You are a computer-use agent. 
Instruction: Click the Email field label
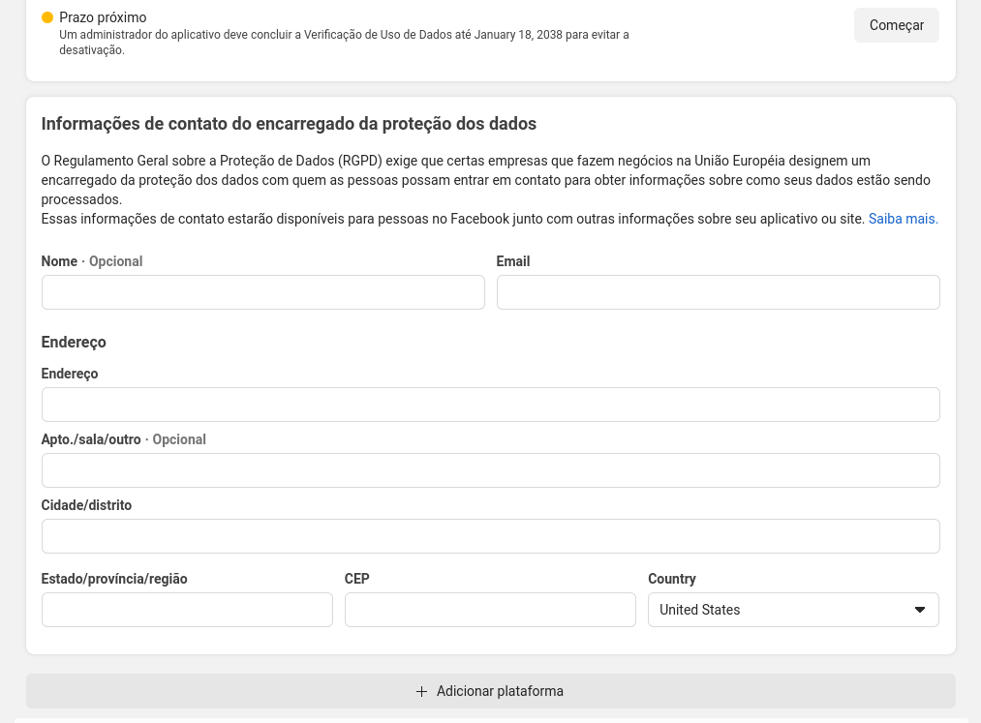(x=513, y=261)
